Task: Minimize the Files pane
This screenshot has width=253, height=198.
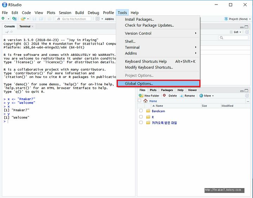Action: tap(242, 91)
